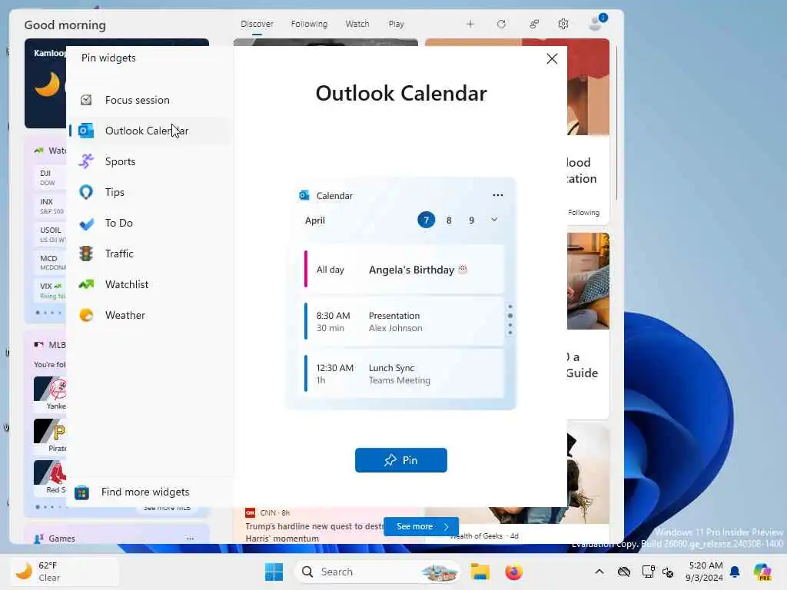Open widgets settings gear
The image size is (787, 590).
563,24
